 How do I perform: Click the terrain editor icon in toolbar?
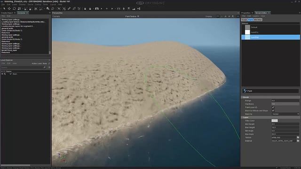(134, 8)
